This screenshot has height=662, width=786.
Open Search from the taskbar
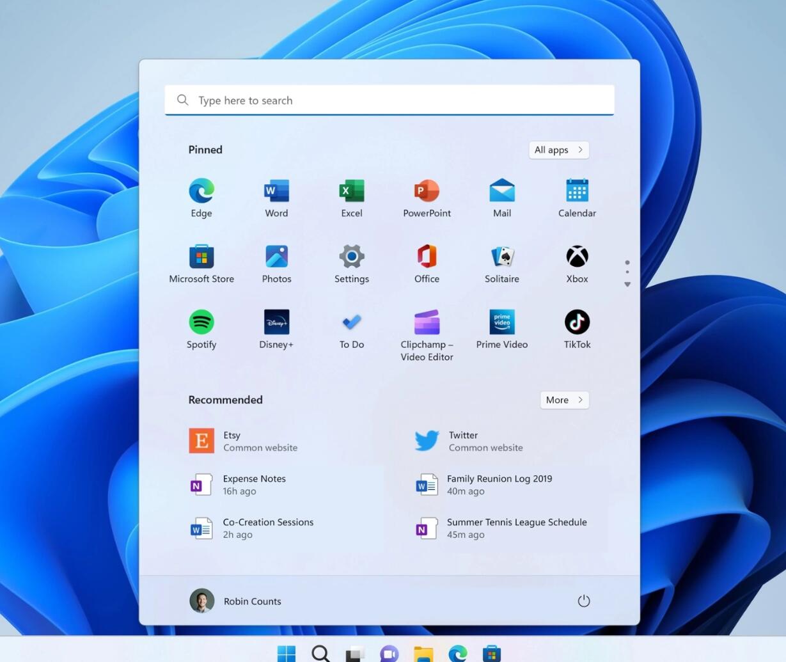coord(321,653)
